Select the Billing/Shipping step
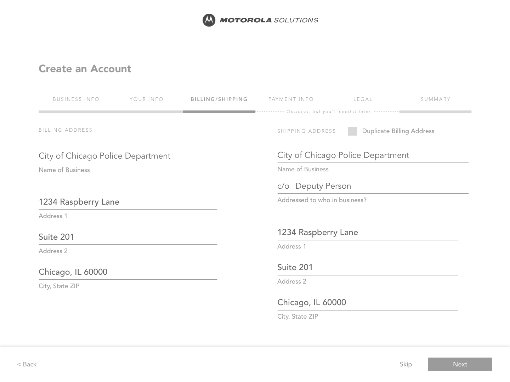Screen dimensions: 510x382 click(219, 99)
